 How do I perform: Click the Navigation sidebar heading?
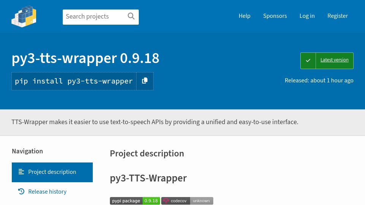(27, 151)
